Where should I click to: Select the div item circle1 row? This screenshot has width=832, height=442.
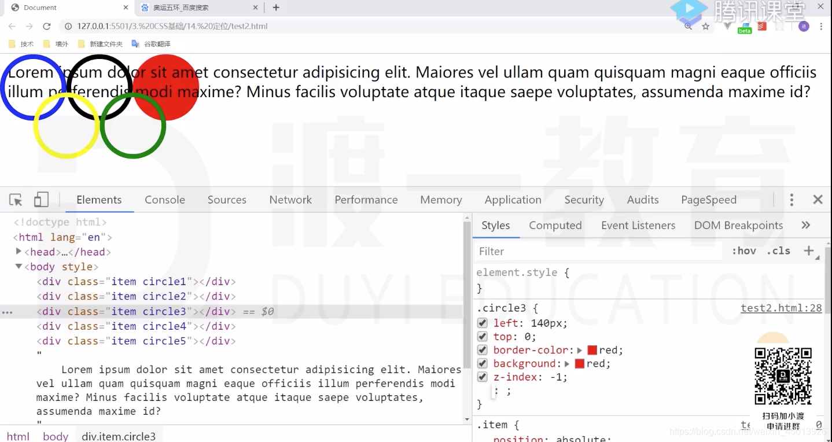pyautogui.click(x=137, y=282)
